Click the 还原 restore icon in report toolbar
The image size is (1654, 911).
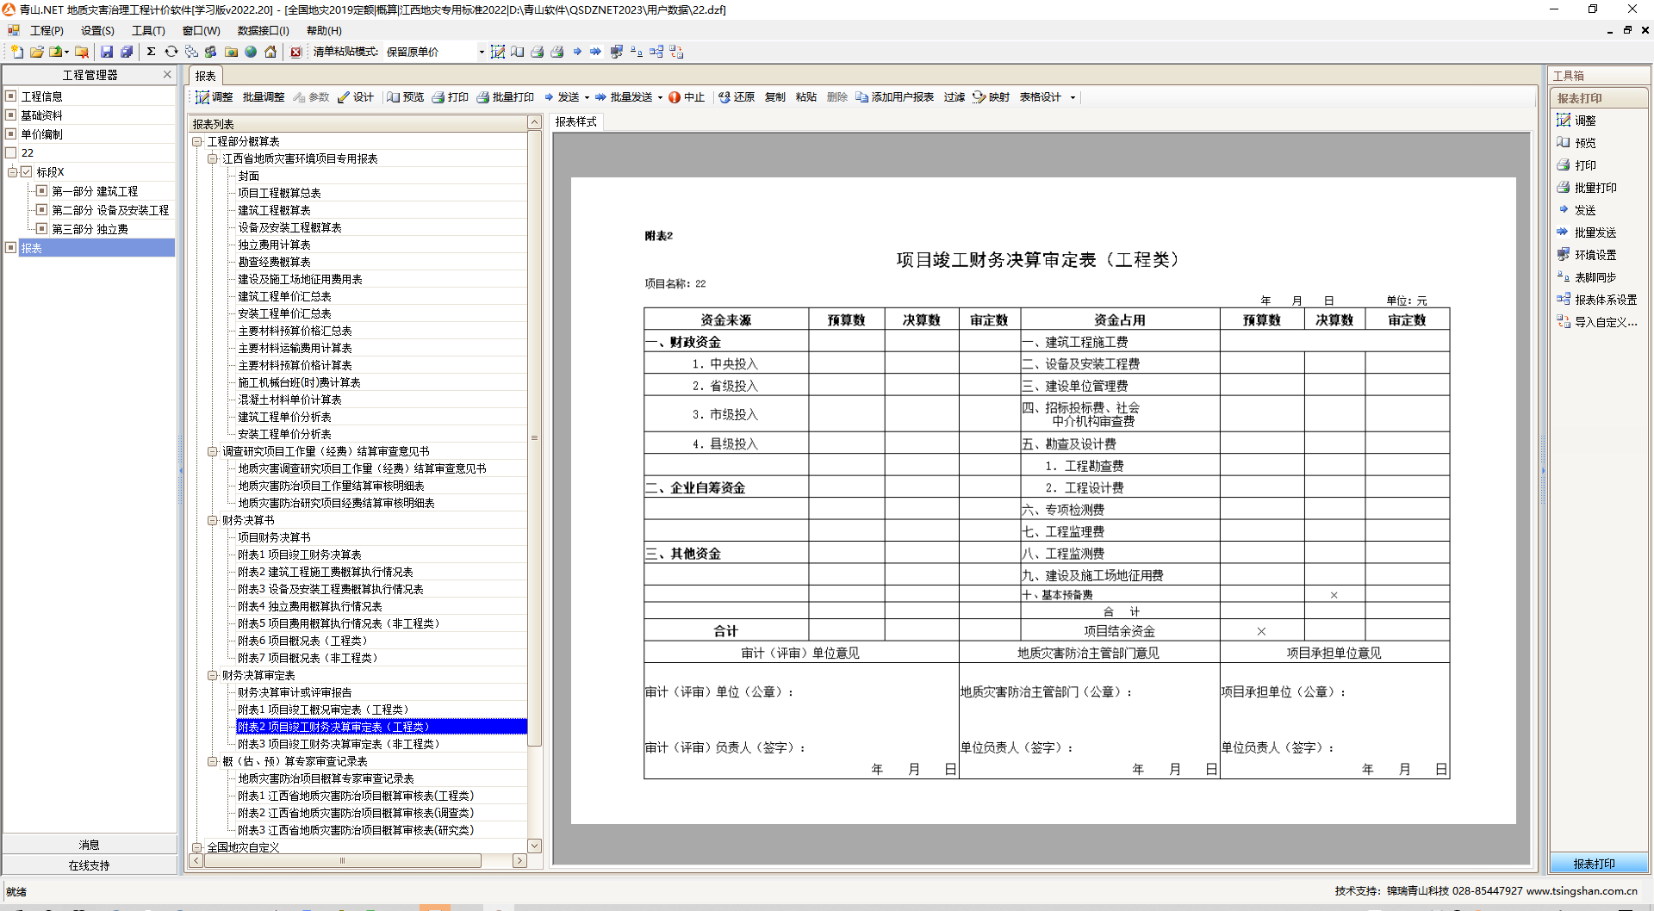click(737, 97)
